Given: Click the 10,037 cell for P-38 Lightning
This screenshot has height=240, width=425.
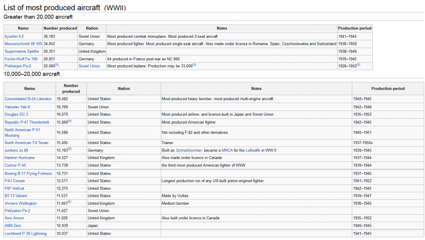Looking at the screenshot, I should pos(71,233).
